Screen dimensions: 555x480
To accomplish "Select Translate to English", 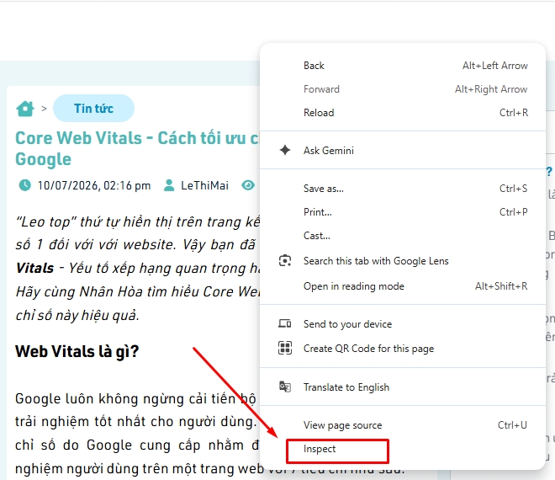I will click(x=403, y=387).
